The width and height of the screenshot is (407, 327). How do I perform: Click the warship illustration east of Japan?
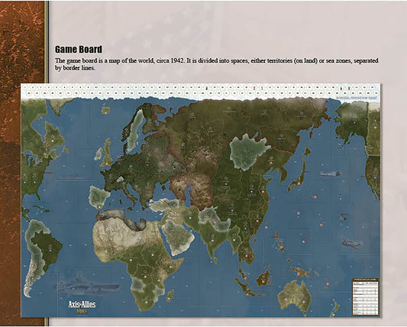pyautogui.click(x=331, y=173)
